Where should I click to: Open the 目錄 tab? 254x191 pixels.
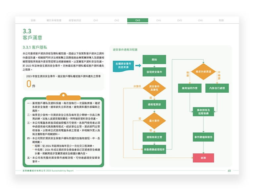tap(33, 20)
